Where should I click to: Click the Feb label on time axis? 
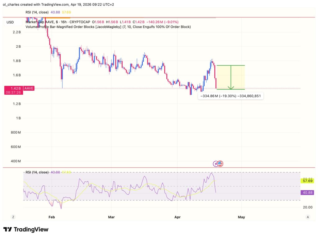click(52, 217)
